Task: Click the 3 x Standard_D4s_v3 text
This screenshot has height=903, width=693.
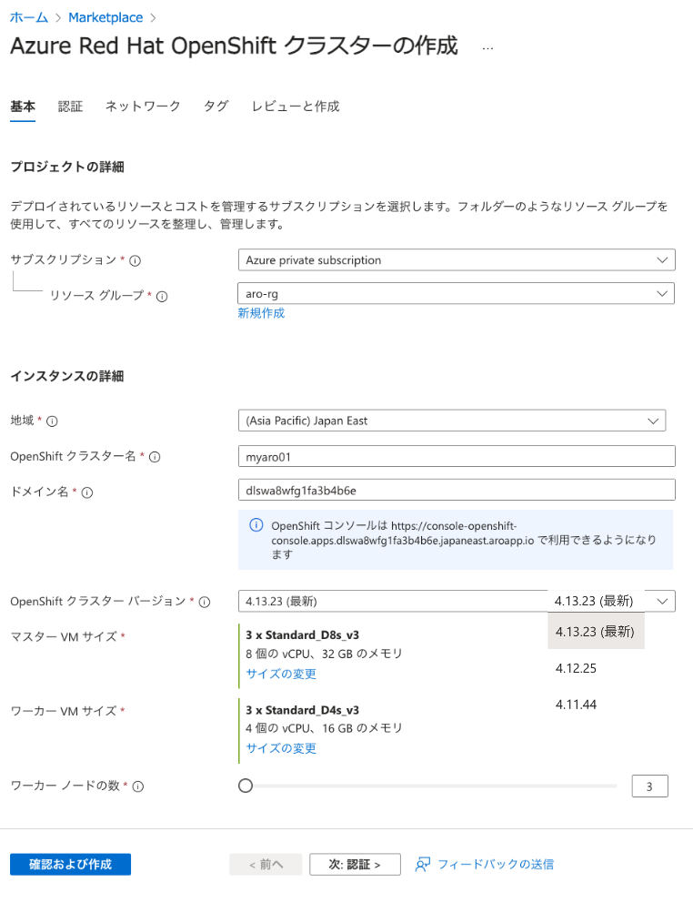Action: pos(302,710)
